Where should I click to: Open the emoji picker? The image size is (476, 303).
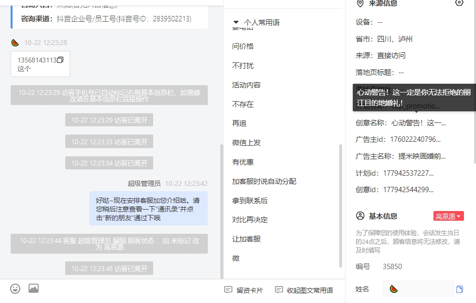pos(15,288)
